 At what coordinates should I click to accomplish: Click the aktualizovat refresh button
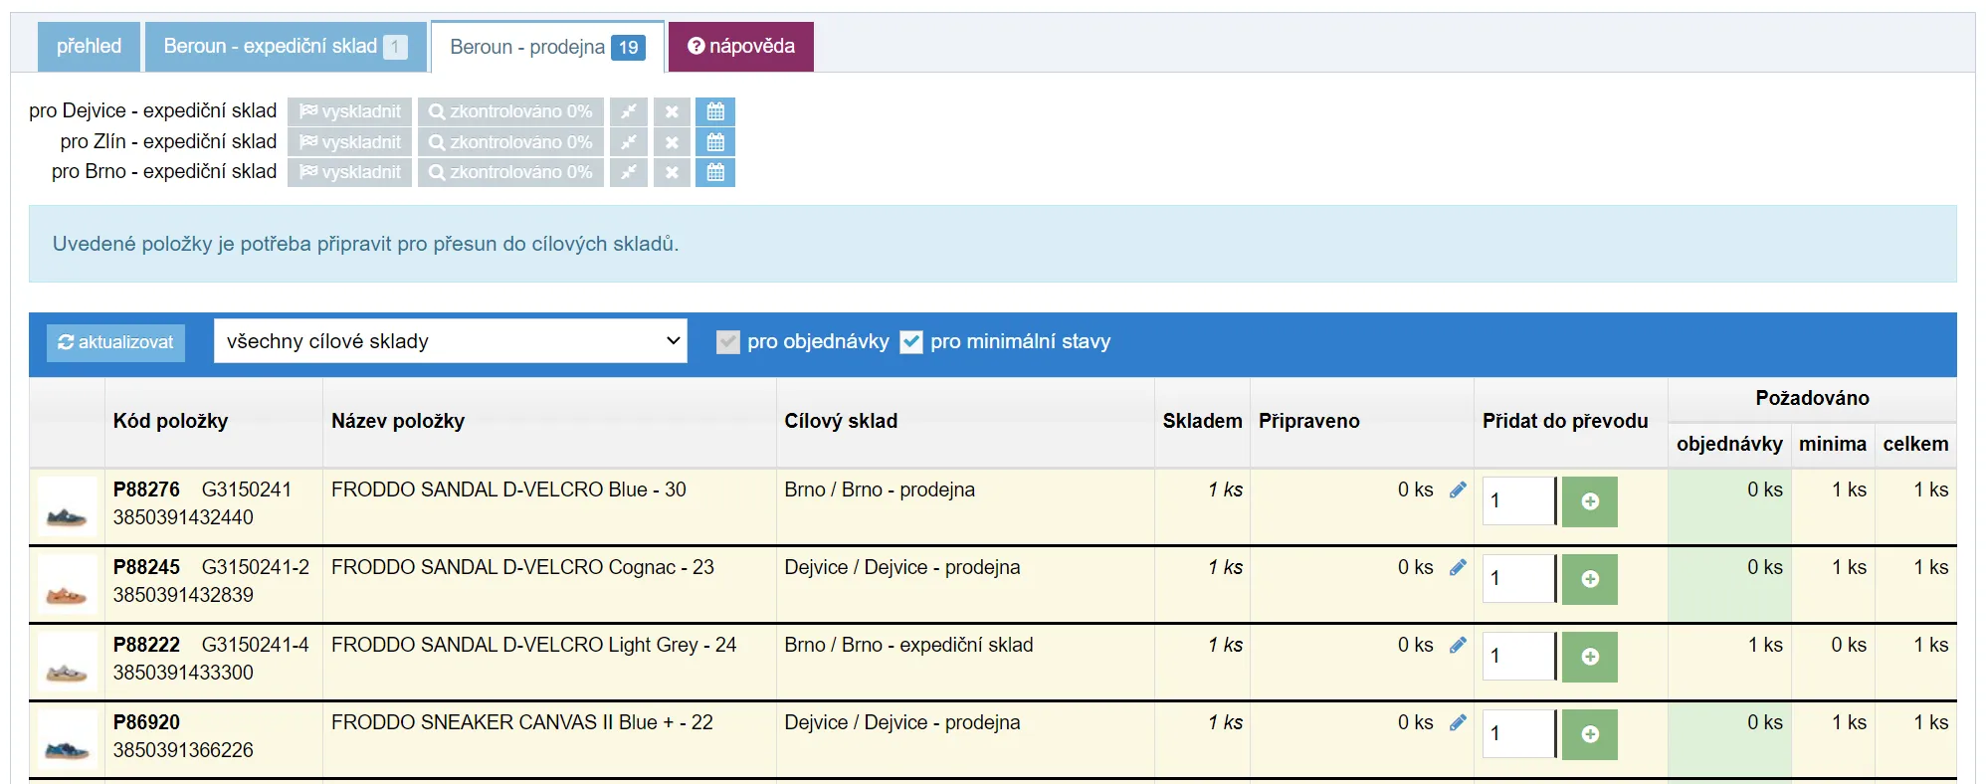tap(115, 342)
